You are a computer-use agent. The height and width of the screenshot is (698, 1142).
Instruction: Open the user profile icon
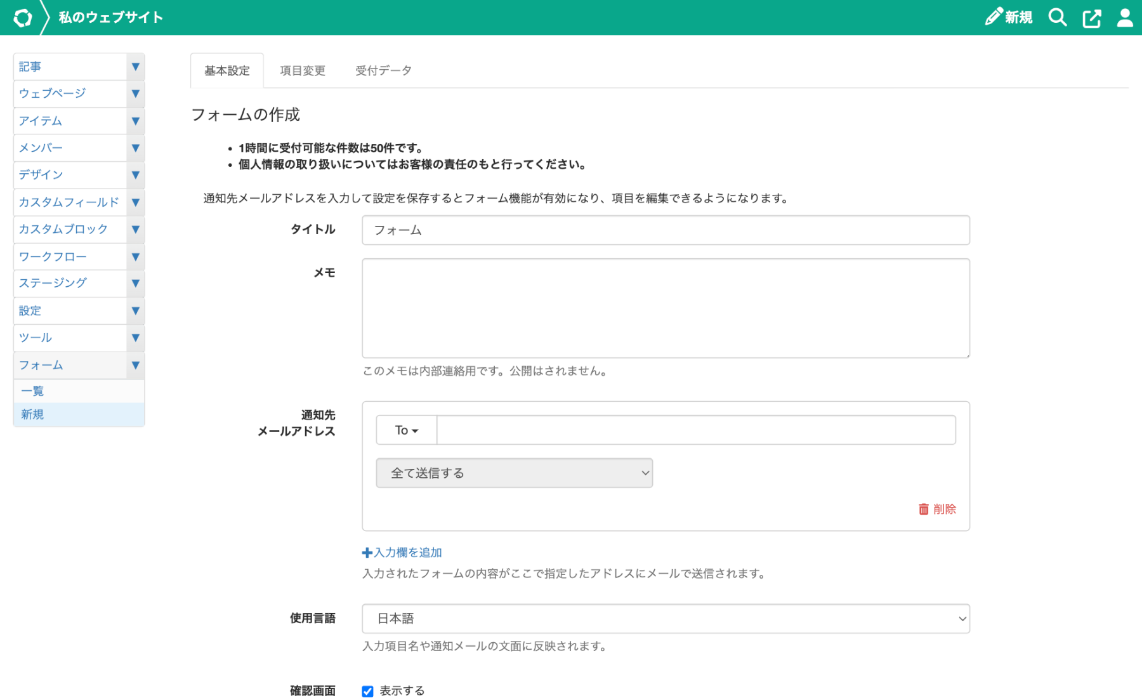point(1124,18)
